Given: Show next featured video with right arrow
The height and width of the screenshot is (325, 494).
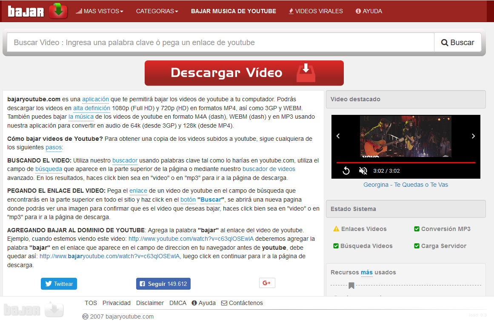Looking at the screenshot, I should 473,136.
